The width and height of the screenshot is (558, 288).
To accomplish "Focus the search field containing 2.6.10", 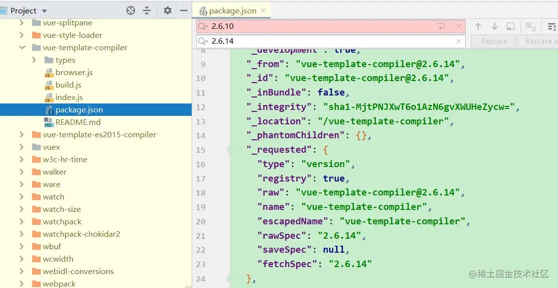I will (331, 26).
